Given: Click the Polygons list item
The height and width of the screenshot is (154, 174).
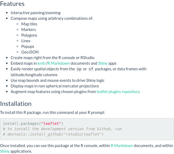Looking at the screenshot, I should click(29, 35).
